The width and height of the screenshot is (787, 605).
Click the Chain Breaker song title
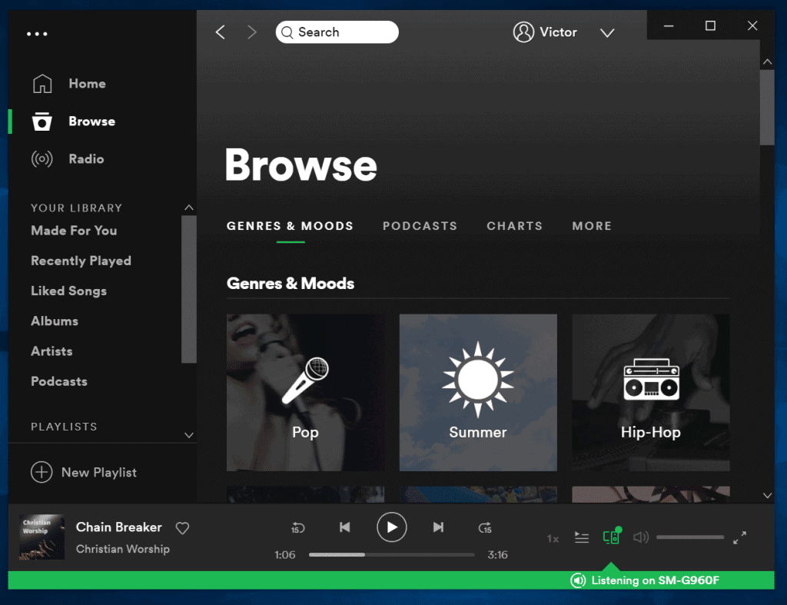click(119, 527)
